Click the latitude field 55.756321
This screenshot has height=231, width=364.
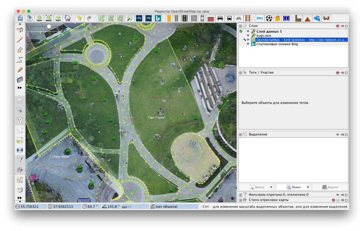(30, 207)
